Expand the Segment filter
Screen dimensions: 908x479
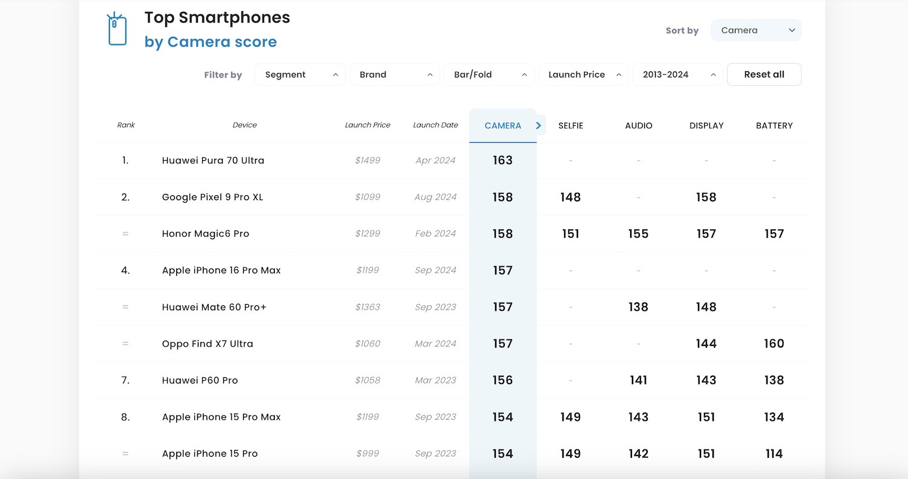[300, 74]
